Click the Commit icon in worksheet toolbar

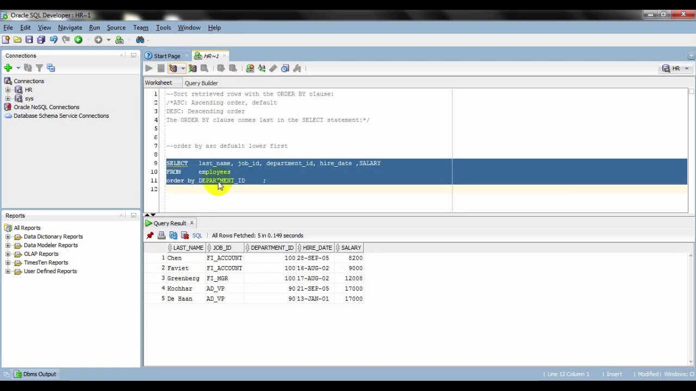tap(221, 68)
